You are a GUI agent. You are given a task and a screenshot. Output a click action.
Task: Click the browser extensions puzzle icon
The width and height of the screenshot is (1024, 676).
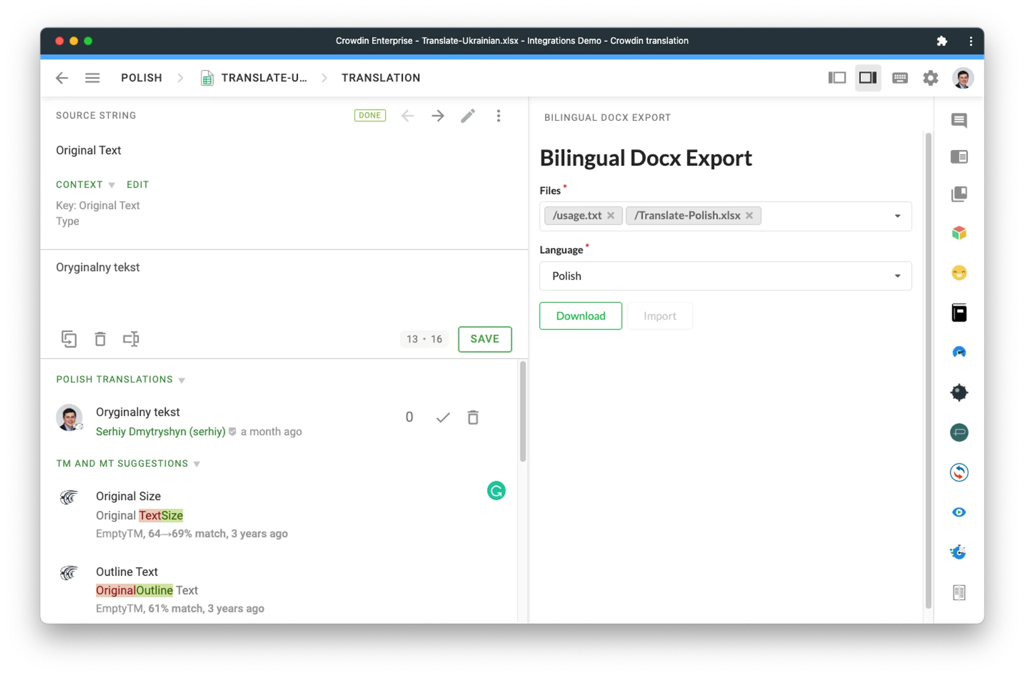point(942,41)
